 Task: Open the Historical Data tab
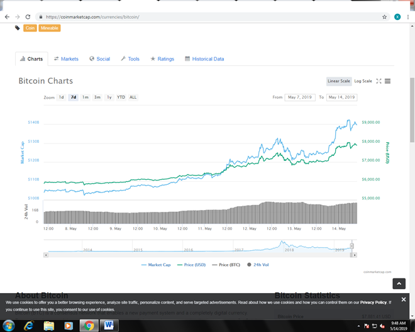point(204,58)
